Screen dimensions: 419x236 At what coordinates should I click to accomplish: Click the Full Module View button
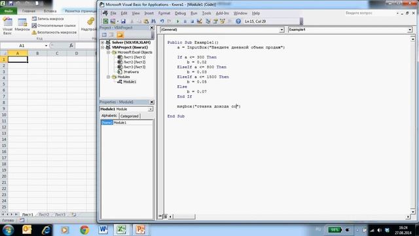pyautogui.click(x=165, y=216)
